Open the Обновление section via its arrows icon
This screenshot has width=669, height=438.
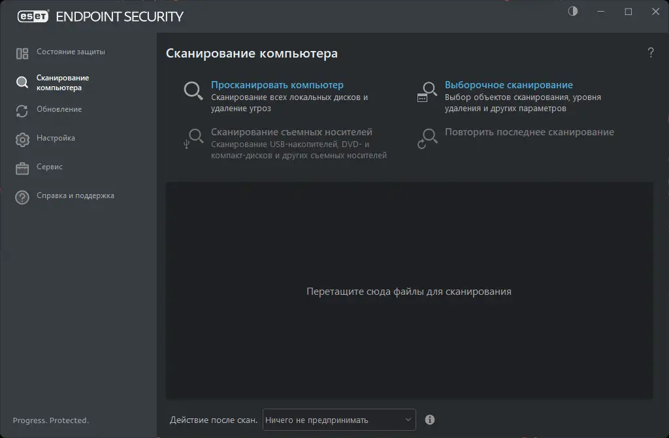22,109
